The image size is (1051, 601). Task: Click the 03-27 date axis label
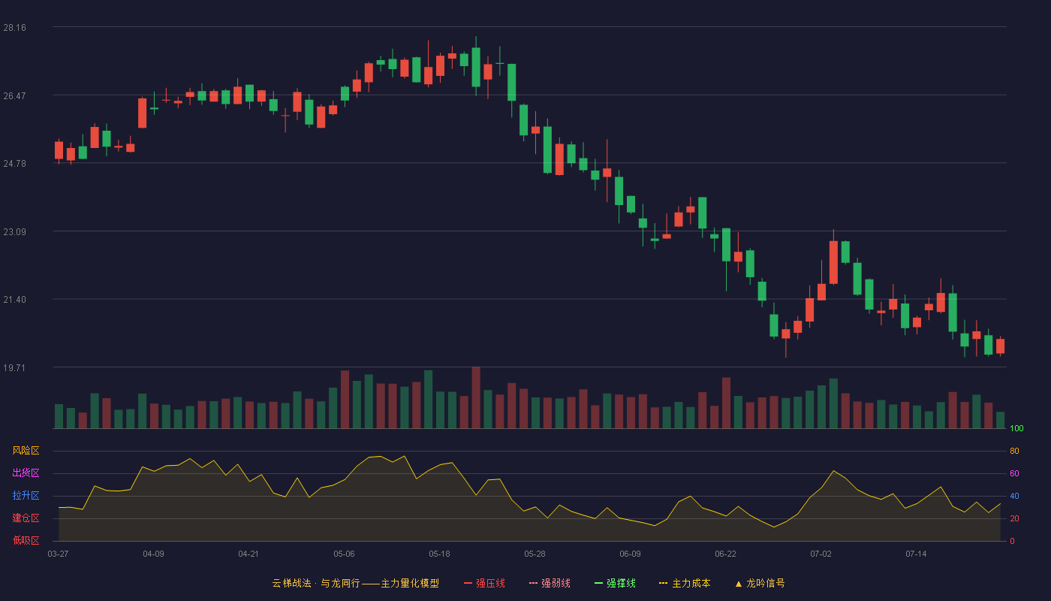(58, 554)
